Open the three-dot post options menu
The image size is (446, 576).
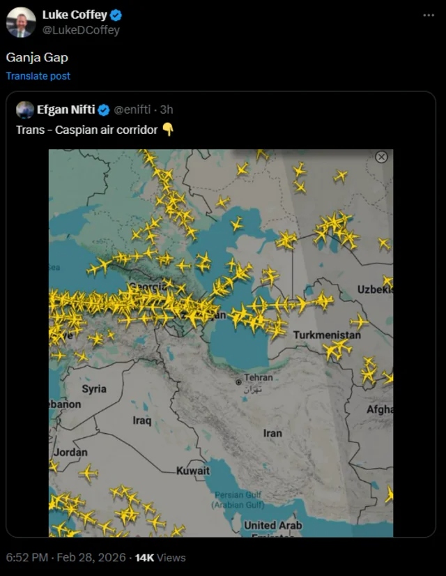(x=426, y=15)
